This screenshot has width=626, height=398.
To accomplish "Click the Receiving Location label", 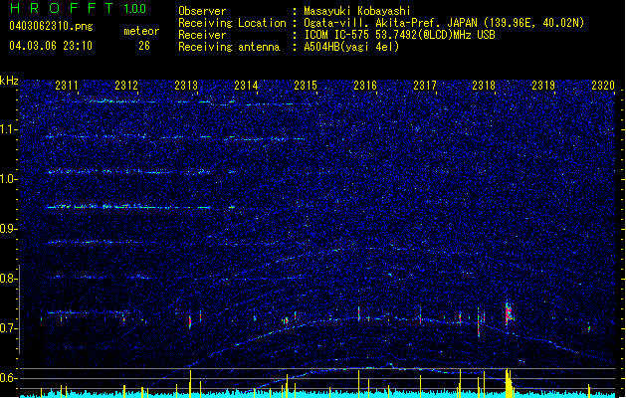I will click(232, 23).
